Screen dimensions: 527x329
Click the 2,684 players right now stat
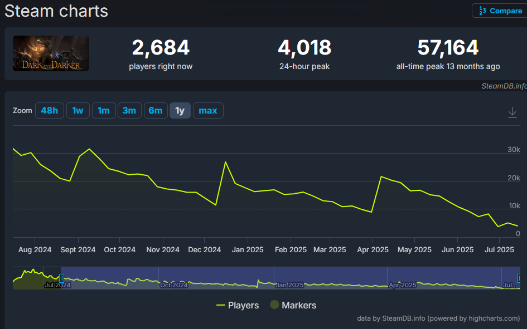pos(161,54)
